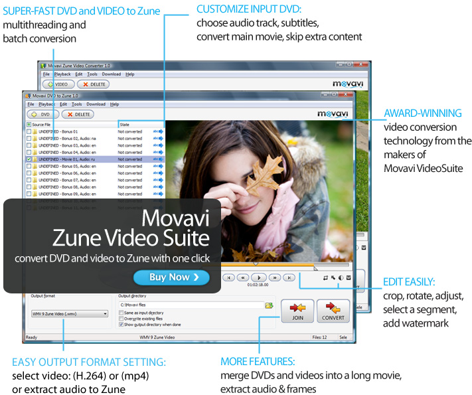Check the Bonus 05 row checkbox
Screen dimensions: 472x395
pos(29,166)
